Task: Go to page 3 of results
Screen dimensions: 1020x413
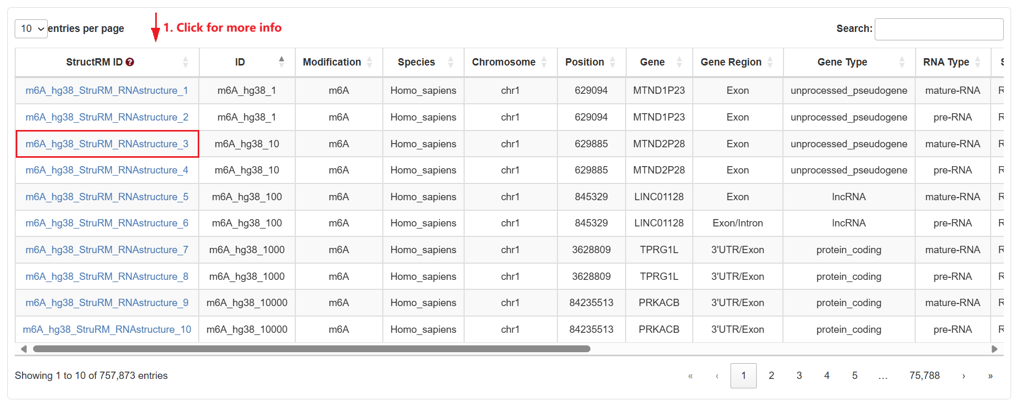Action: (x=799, y=376)
